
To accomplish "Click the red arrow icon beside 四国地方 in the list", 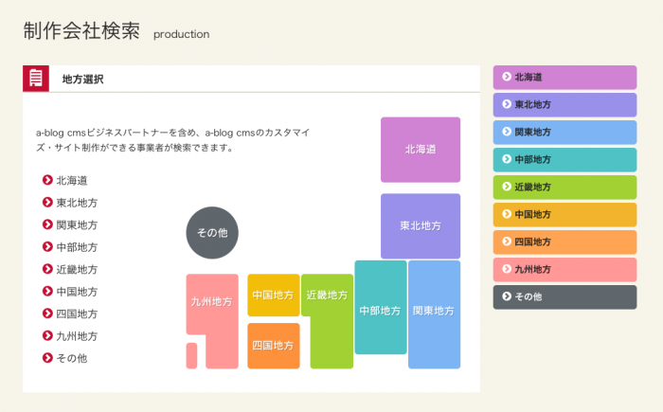I will click(x=47, y=313).
